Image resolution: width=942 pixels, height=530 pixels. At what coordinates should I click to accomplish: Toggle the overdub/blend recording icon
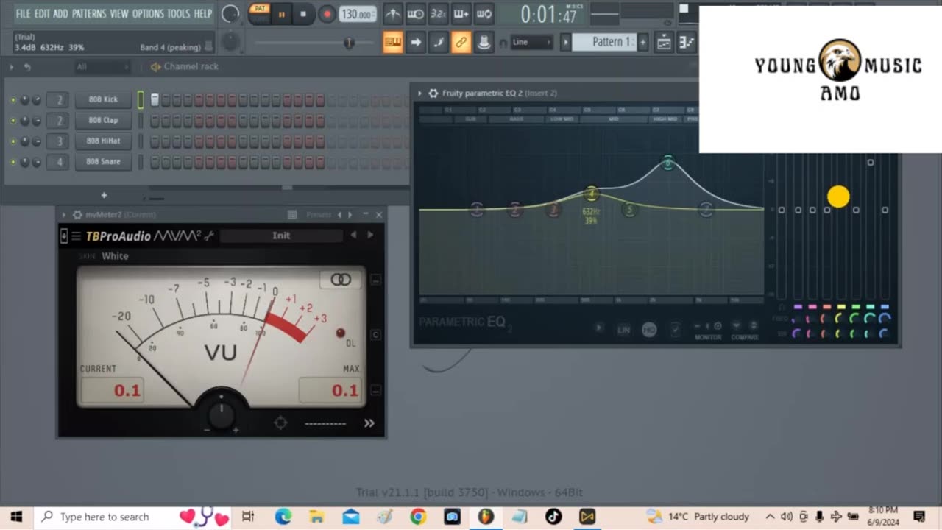coord(461,13)
